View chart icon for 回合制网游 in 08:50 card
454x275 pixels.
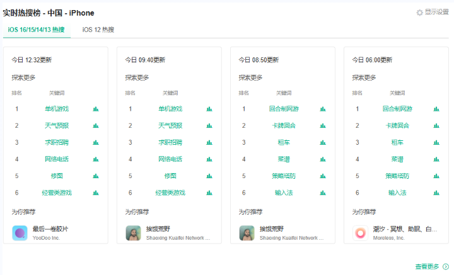(x=323, y=109)
